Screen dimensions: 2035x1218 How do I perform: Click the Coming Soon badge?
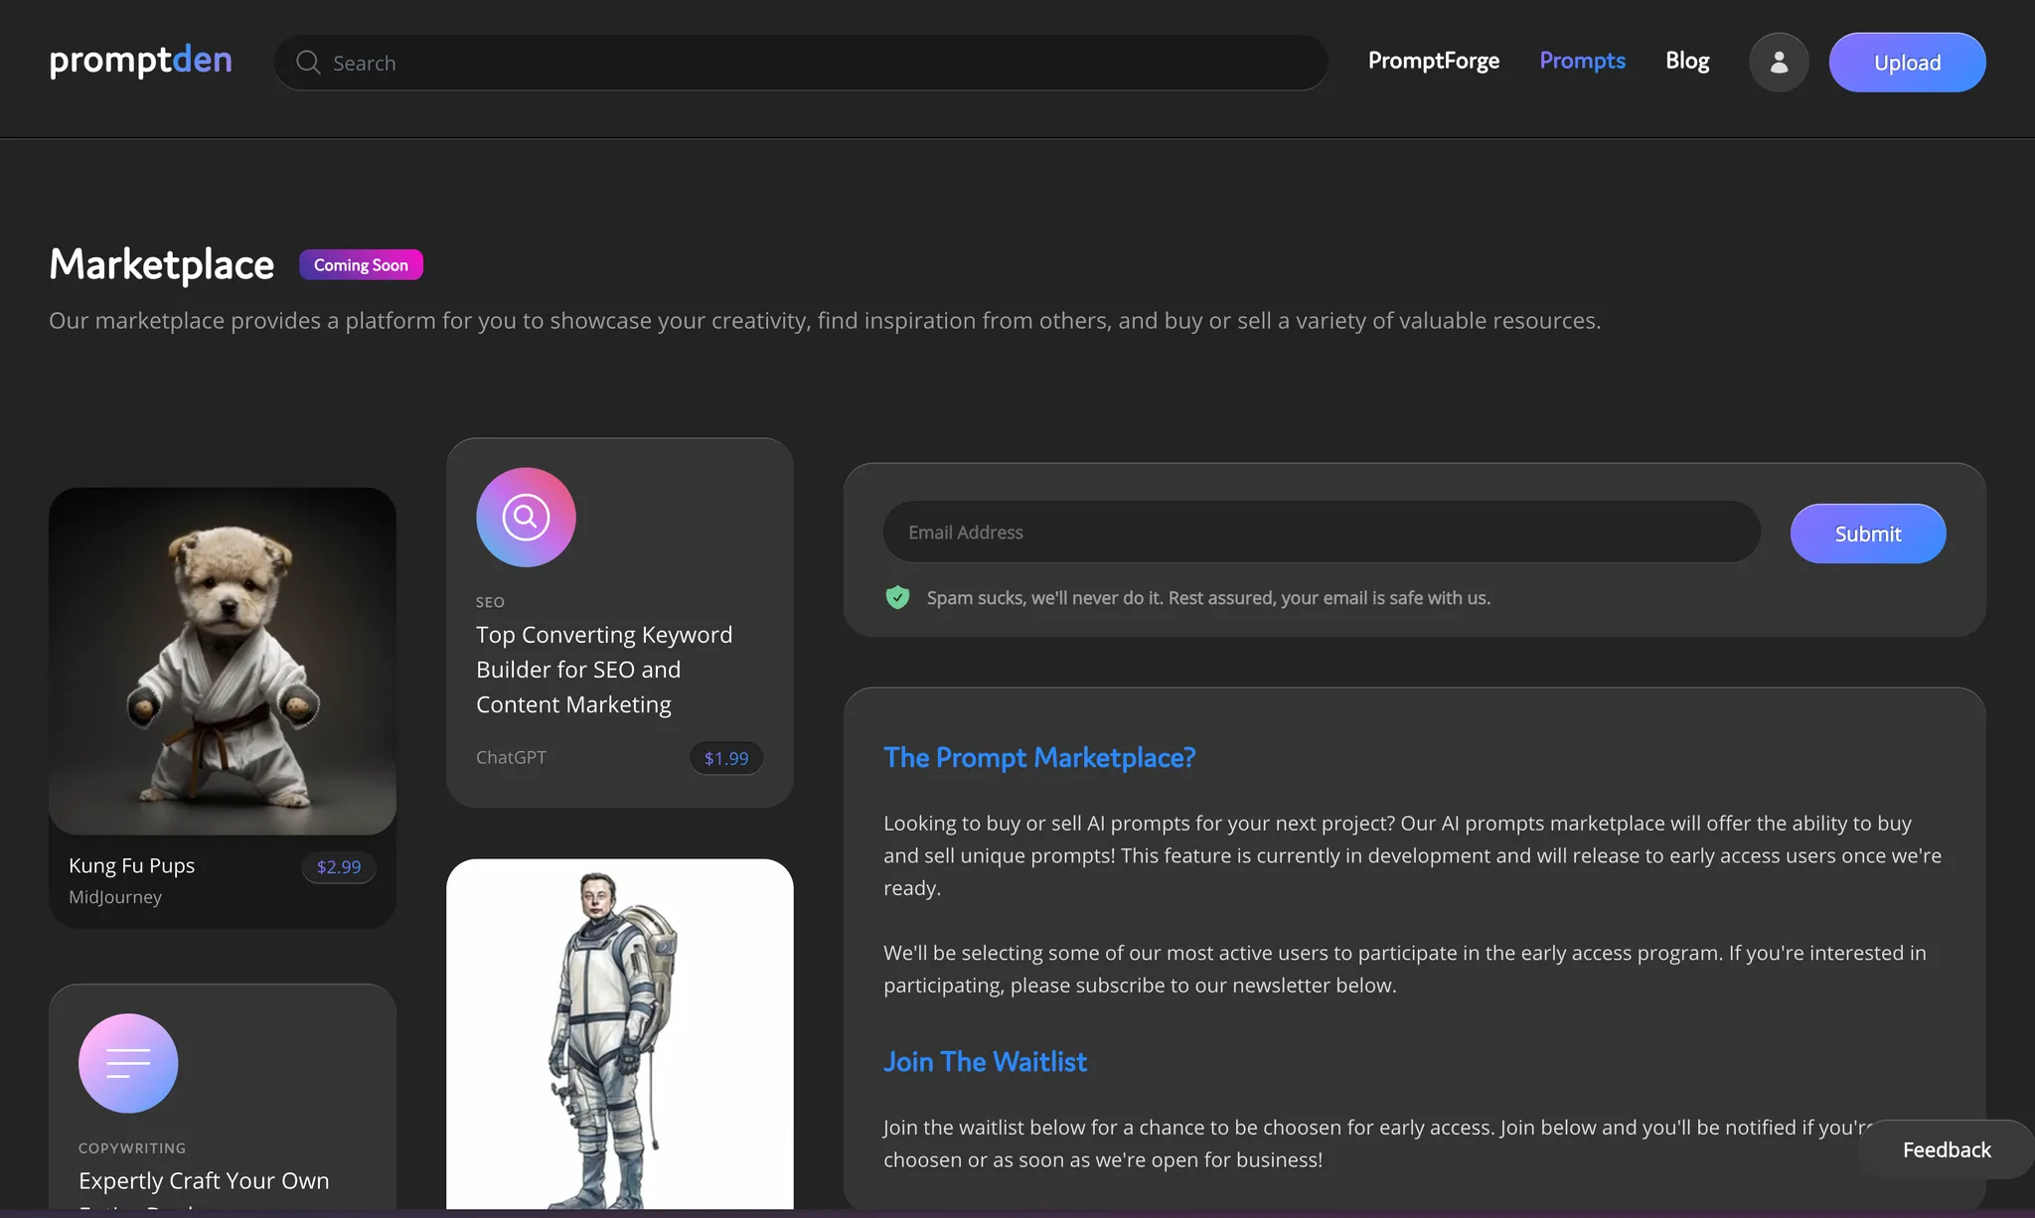(x=361, y=265)
